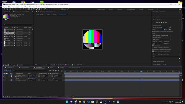Select the Brush tool
The width and height of the screenshot is (185, 104).
37,9
